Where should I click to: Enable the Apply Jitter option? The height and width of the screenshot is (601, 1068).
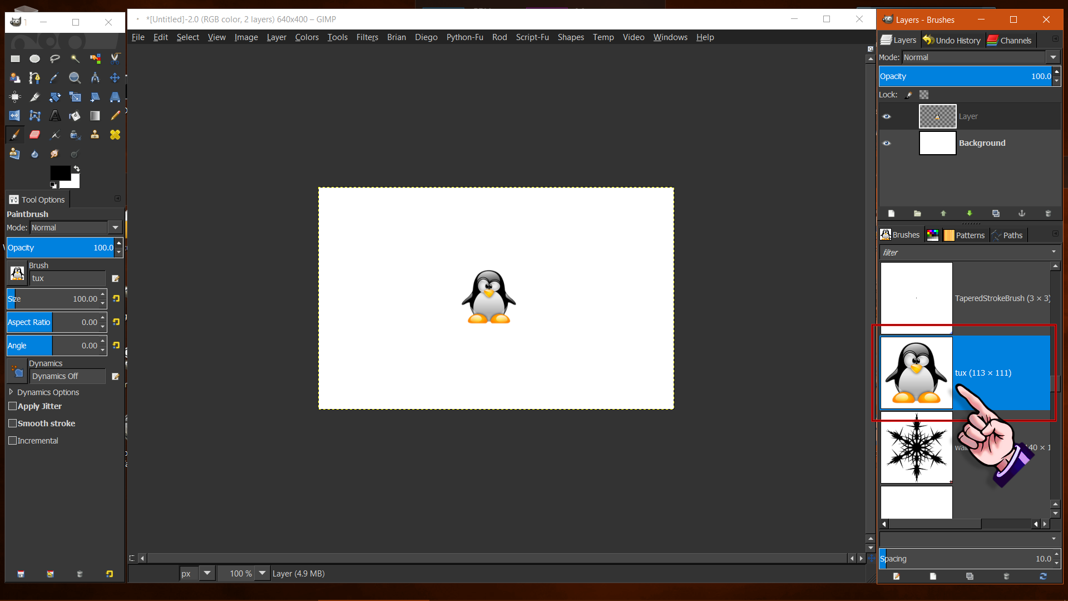(x=12, y=406)
